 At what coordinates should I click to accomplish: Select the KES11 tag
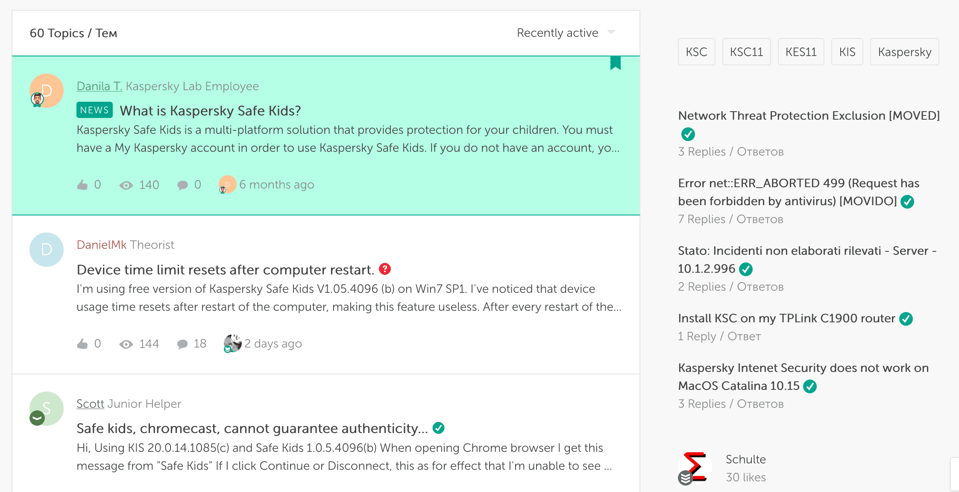[x=801, y=52]
